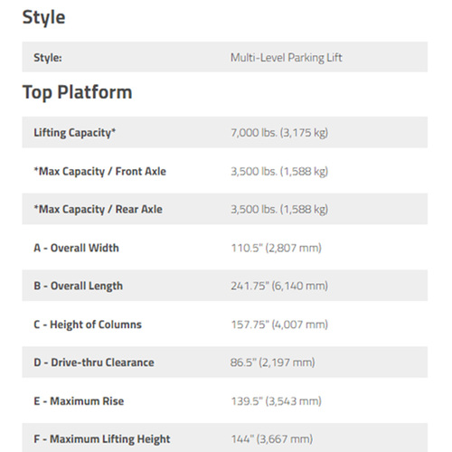The image size is (452, 452).
Task: Click the 86.5" (2,197 mm) value
Action: tap(273, 363)
